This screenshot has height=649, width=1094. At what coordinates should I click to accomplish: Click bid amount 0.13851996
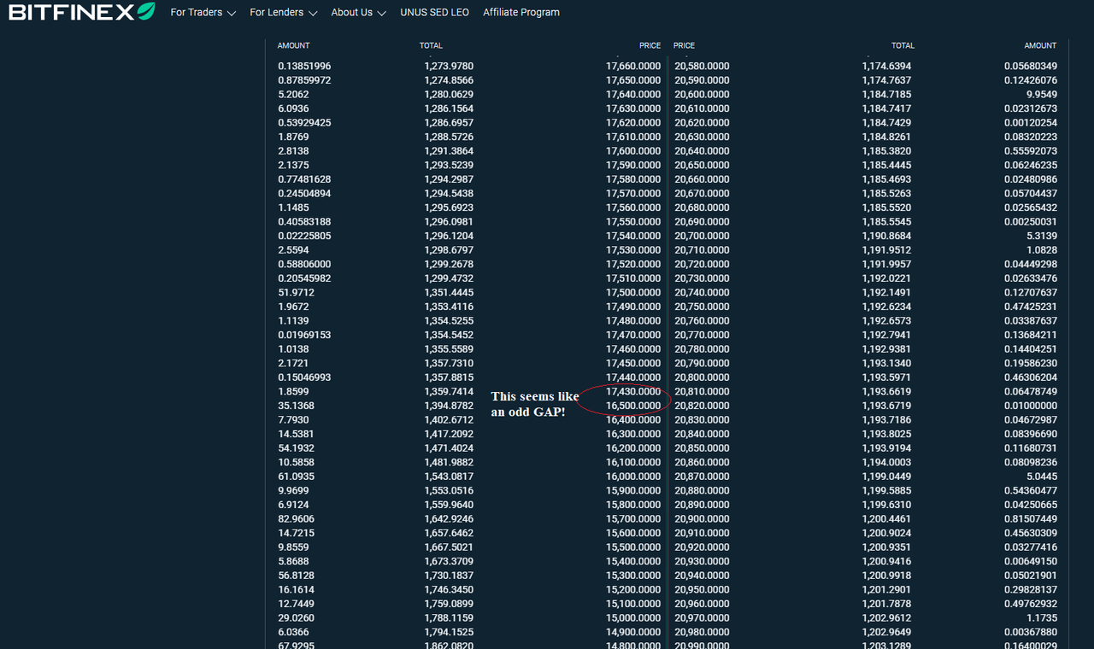(304, 67)
